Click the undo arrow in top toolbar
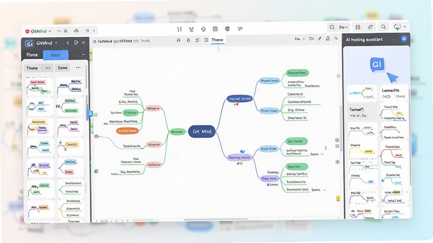Viewport: 433px width, 243px height. (58, 31)
